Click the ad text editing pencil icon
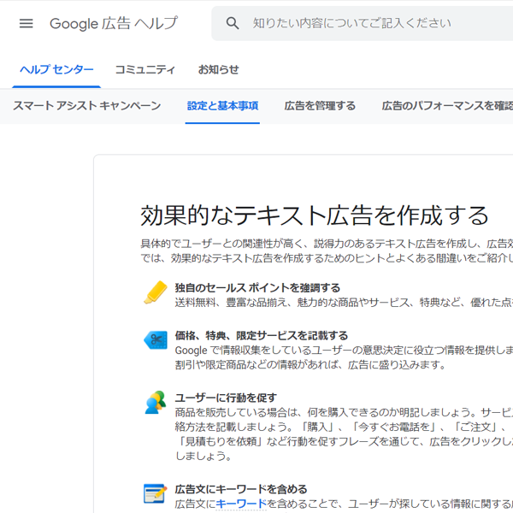This screenshot has height=513, width=513. click(156, 493)
